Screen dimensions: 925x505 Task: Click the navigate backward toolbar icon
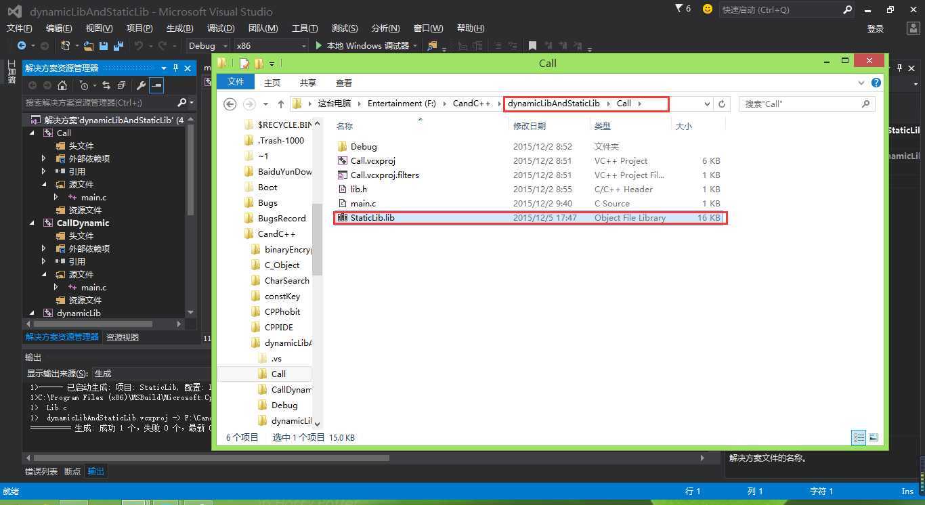click(x=22, y=45)
